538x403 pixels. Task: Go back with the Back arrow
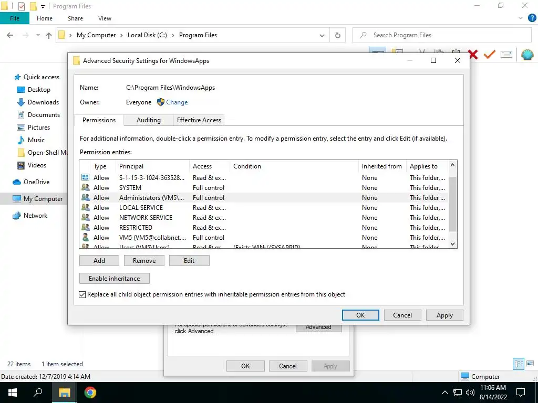(x=11, y=35)
